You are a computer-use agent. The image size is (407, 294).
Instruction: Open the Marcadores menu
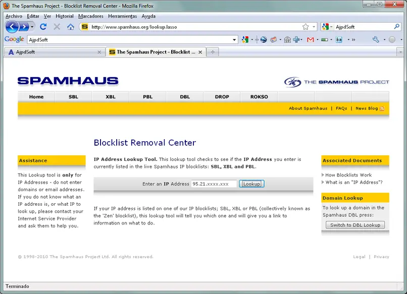click(90, 16)
